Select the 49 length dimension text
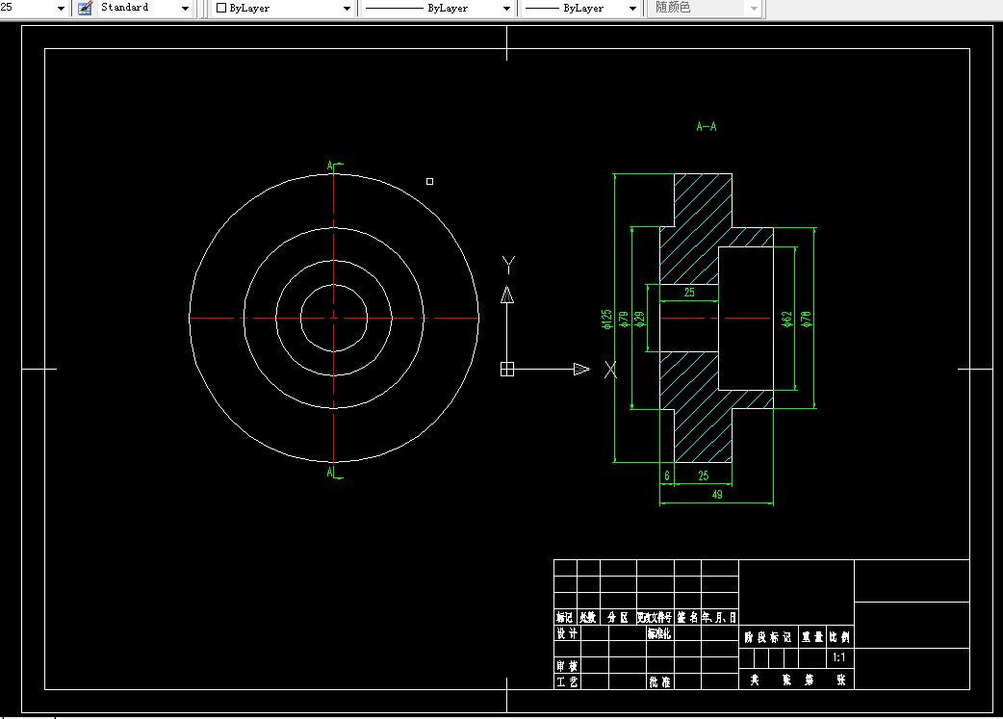1003x719 pixels. (x=717, y=495)
